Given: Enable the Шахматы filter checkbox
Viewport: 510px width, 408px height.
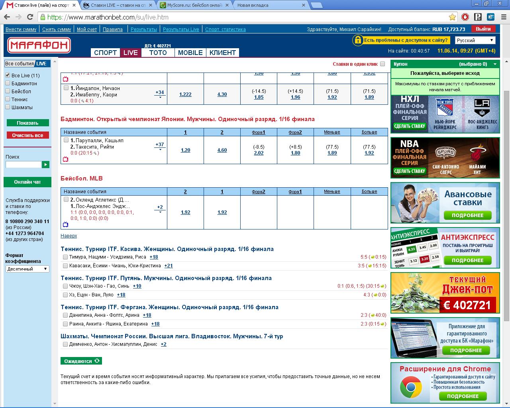Looking at the screenshot, I should [x=8, y=107].
